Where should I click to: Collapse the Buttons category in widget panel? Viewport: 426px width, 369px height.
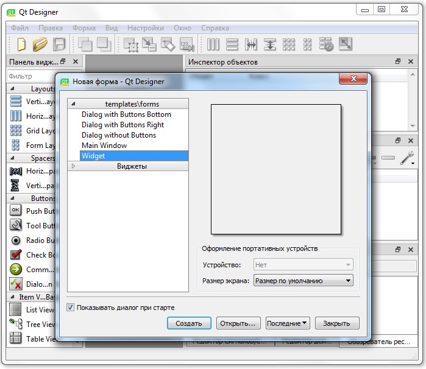[13, 199]
